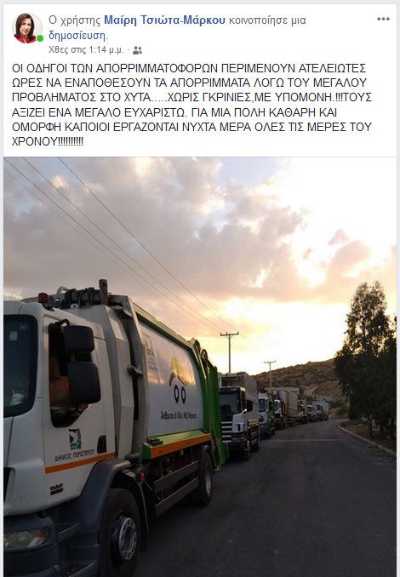Screen dimensions: 400x577
Task: Click the Χθες στις 1:14 μ.μ. timestamp
Action: pos(87,50)
